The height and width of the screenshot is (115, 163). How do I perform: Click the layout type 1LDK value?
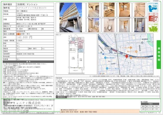tap(24, 26)
